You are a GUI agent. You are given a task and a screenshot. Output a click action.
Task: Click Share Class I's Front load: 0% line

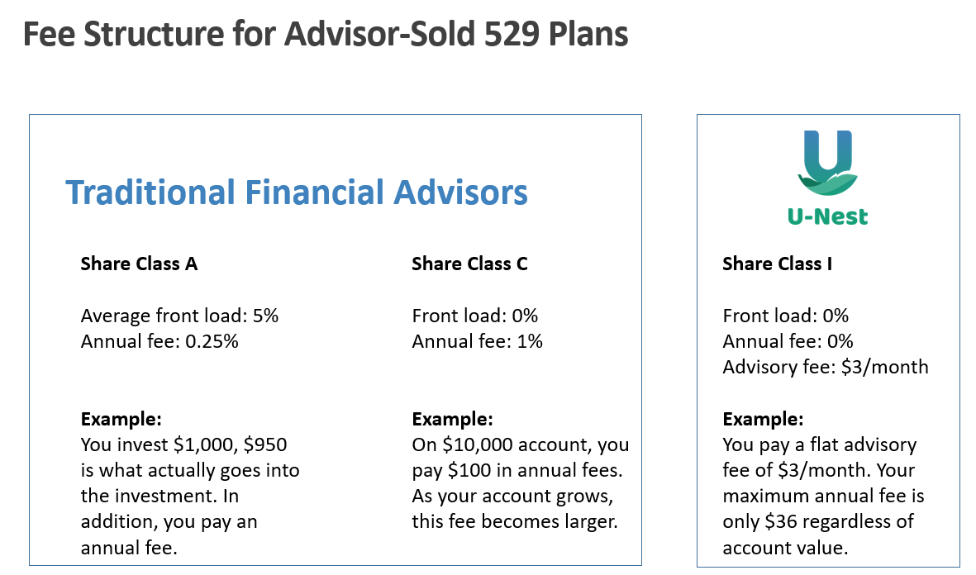pos(785,316)
